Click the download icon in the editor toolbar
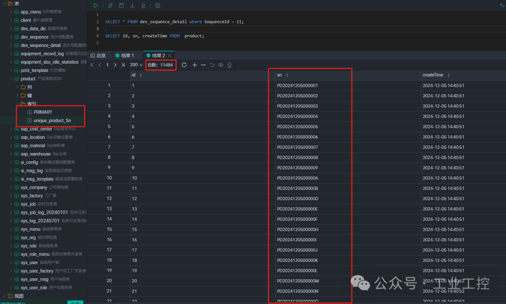 point(132,6)
